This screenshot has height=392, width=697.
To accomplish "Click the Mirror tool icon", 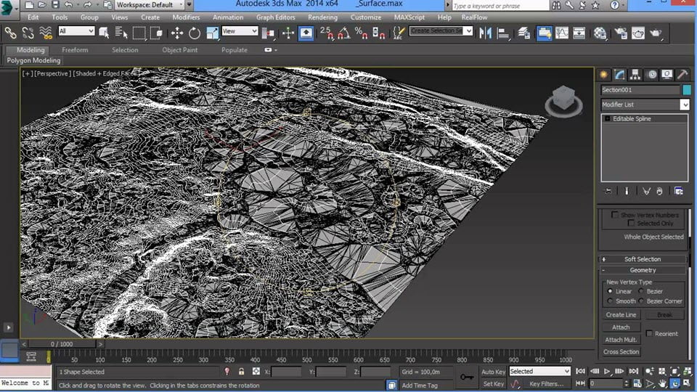I will (485, 33).
